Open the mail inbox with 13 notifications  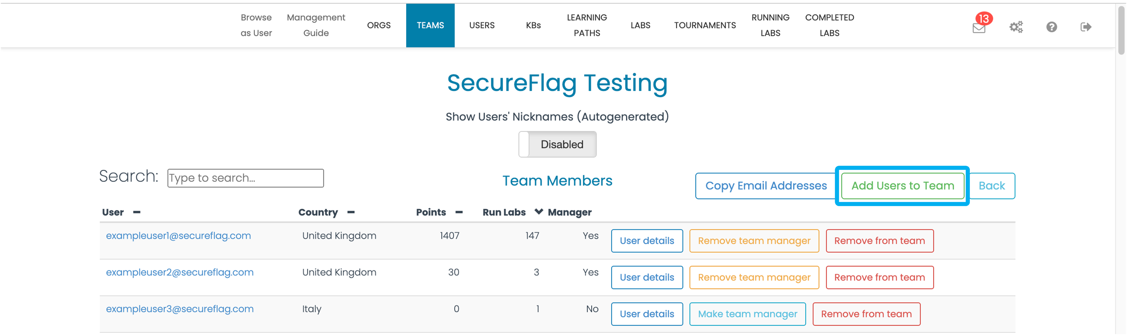(x=979, y=28)
